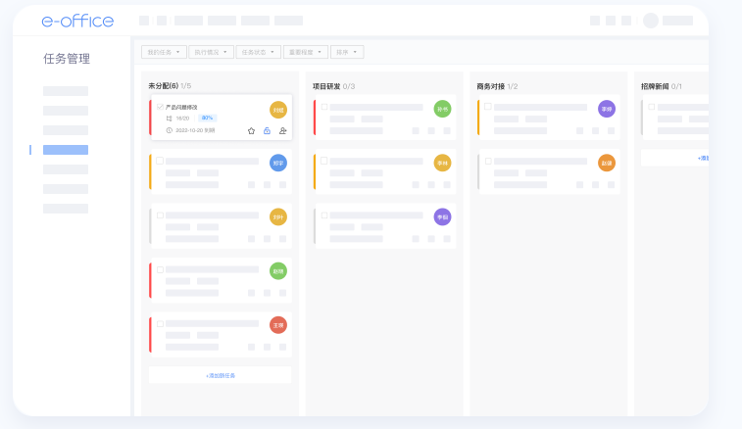
Task: Check the first task checkbox in 项目研发
Action: coord(323,106)
